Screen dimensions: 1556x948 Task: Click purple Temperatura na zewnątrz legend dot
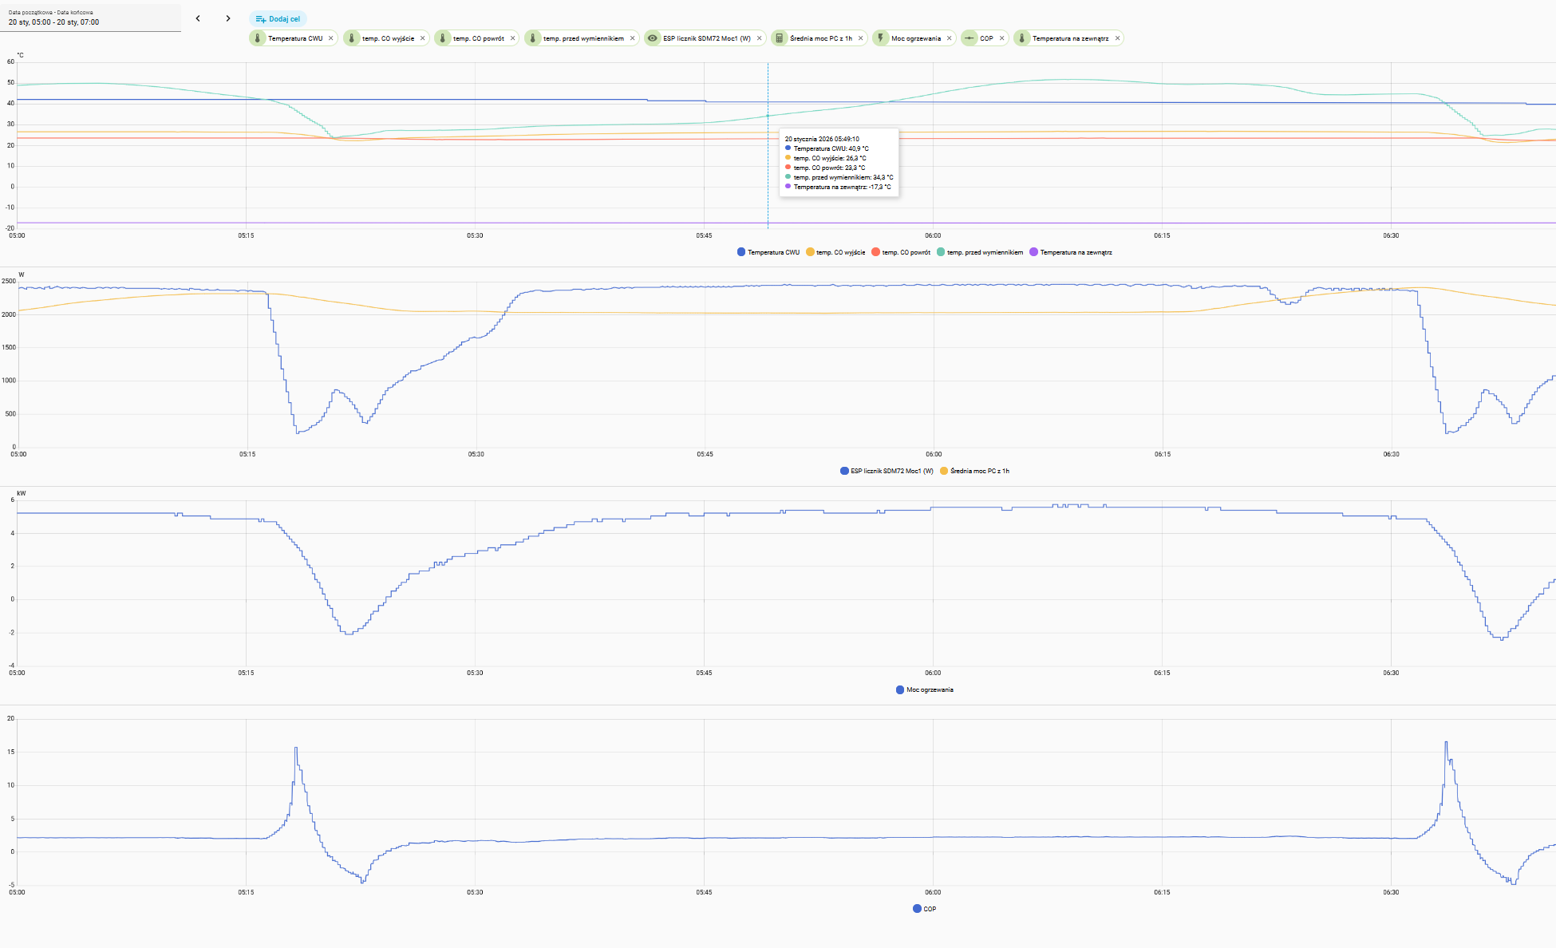1033,252
